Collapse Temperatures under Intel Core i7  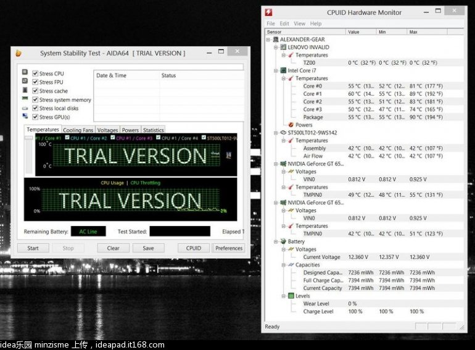(284, 78)
